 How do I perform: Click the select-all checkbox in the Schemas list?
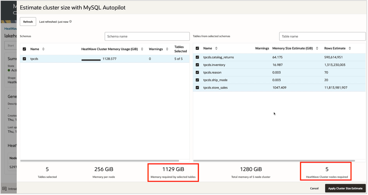click(24, 49)
